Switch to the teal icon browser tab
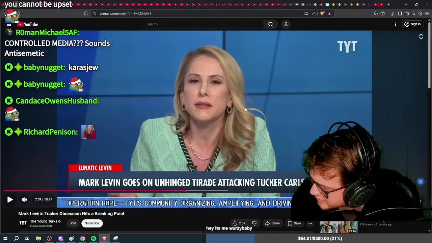432x243 pixels. (327, 4)
